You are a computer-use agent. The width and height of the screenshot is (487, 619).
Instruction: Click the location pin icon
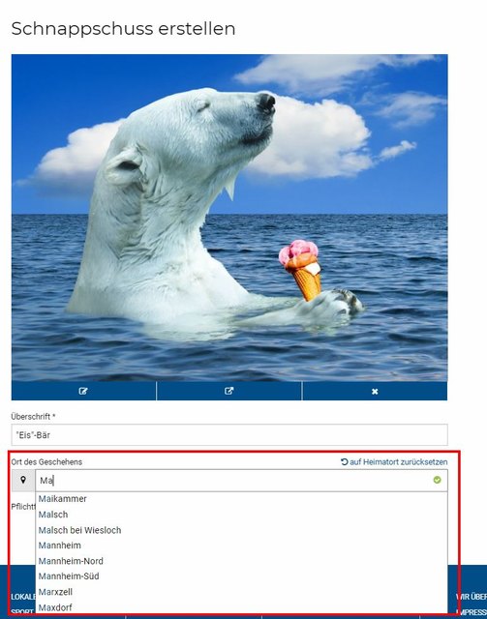point(23,480)
